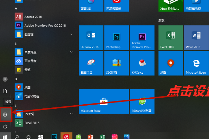Expand the 百度网盘 folder chevron
This screenshot has height=139, width=209.
pyautogui.click(x=71, y=52)
